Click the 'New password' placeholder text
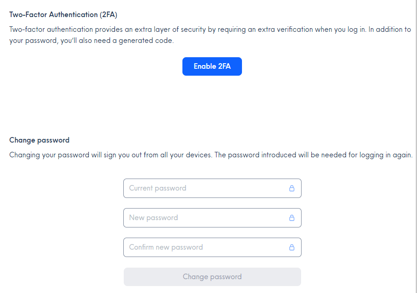 (x=153, y=218)
